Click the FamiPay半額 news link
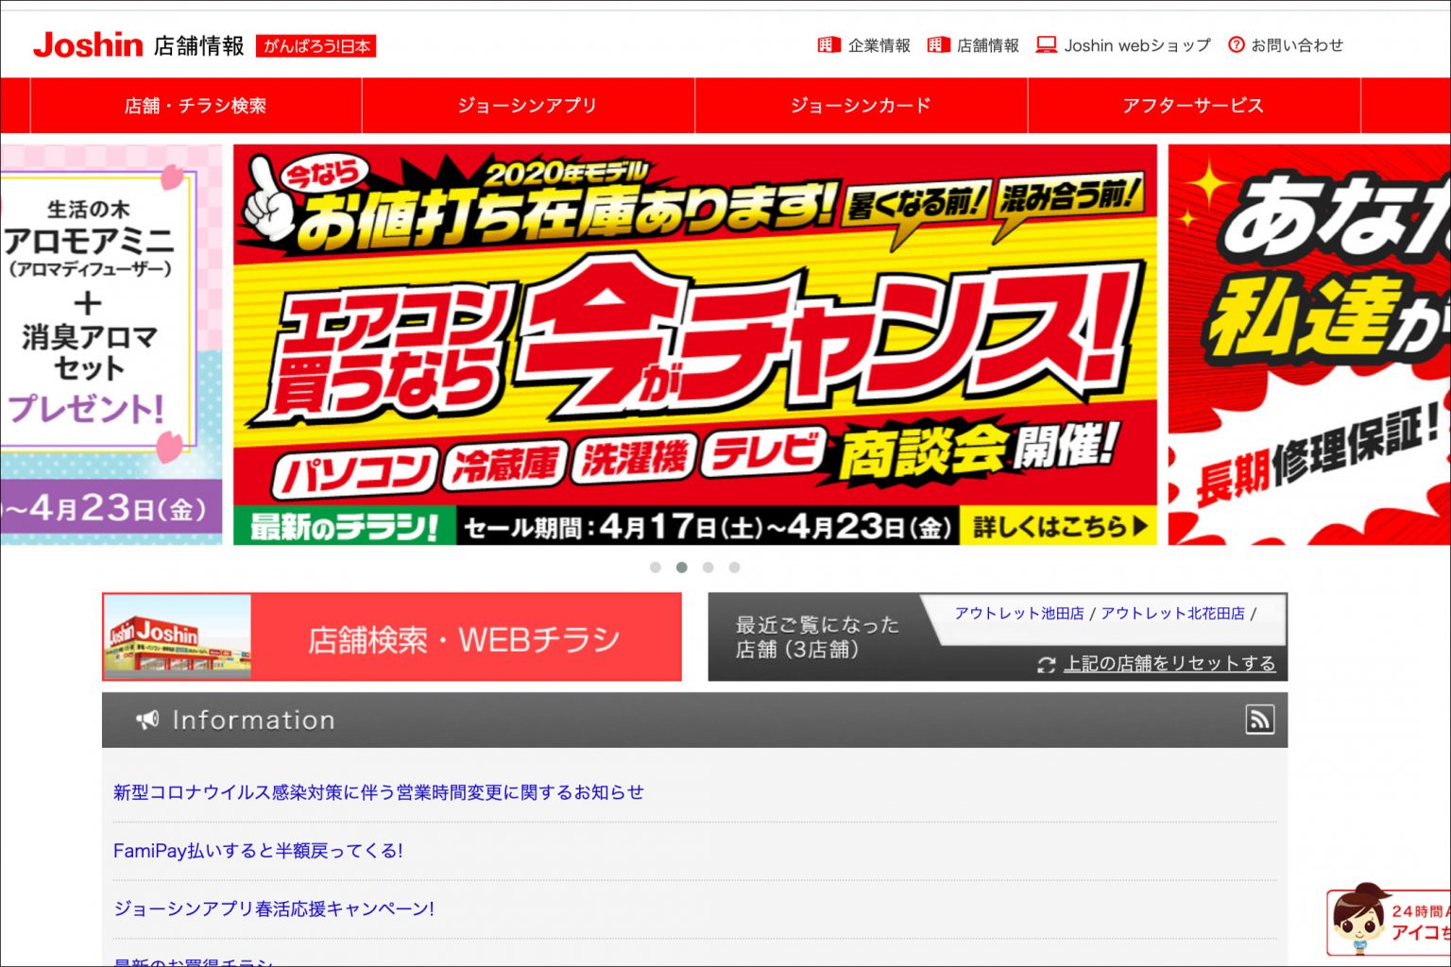1451x967 pixels. pyautogui.click(x=258, y=850)
